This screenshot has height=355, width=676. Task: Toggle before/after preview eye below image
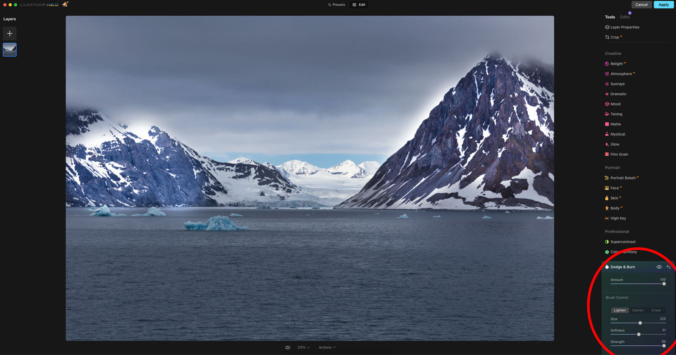pos(288,347)
